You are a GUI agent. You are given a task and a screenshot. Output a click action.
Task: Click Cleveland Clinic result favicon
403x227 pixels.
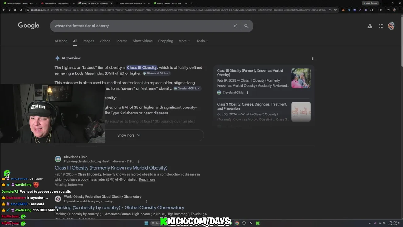tap(58, 159)
